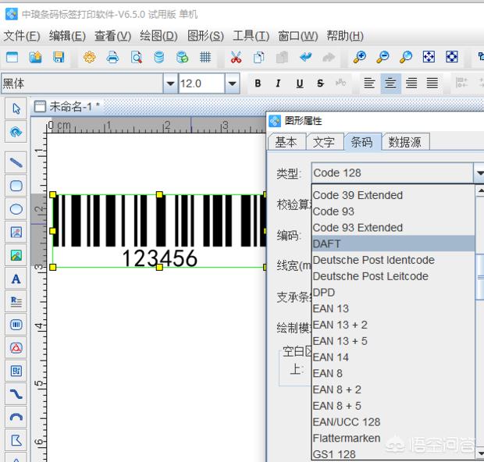The height and width of the screenshot is (462, 484).
Task: Zoom out with magnifier minus icon
Action: click(383, 57)
